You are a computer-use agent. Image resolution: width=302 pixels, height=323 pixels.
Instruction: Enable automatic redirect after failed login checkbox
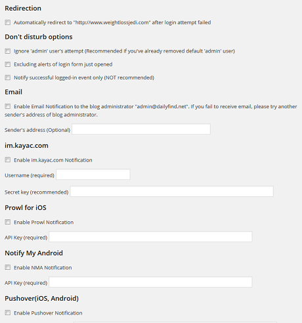pyautogui.click(x=8, y=22)
